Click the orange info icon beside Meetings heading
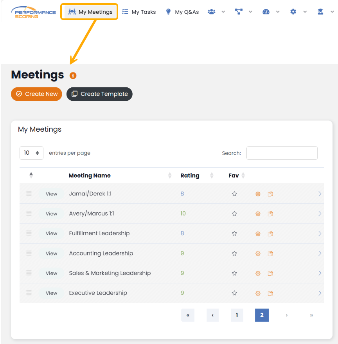This screenshot has height=344, width=338. [73, 76]
